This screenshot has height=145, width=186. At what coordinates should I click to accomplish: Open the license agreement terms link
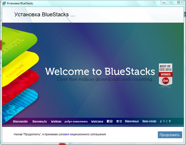coord(85,134)
